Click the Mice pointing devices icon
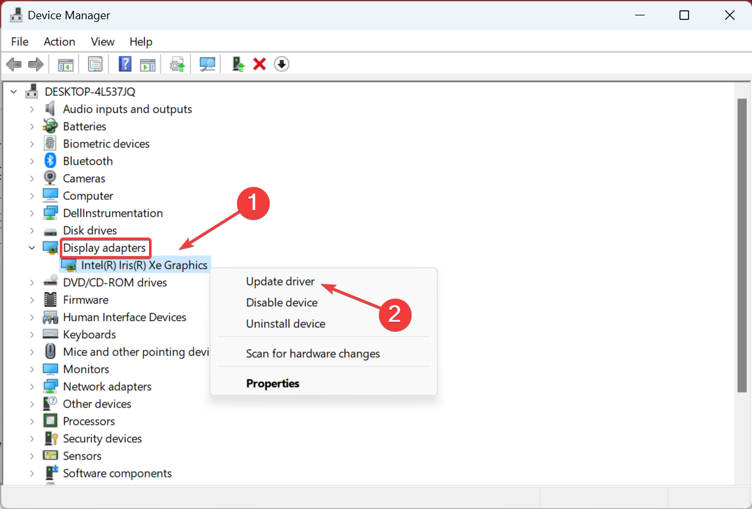The height and width of the screenshot is (509, 752). click(x=50, y=351)
